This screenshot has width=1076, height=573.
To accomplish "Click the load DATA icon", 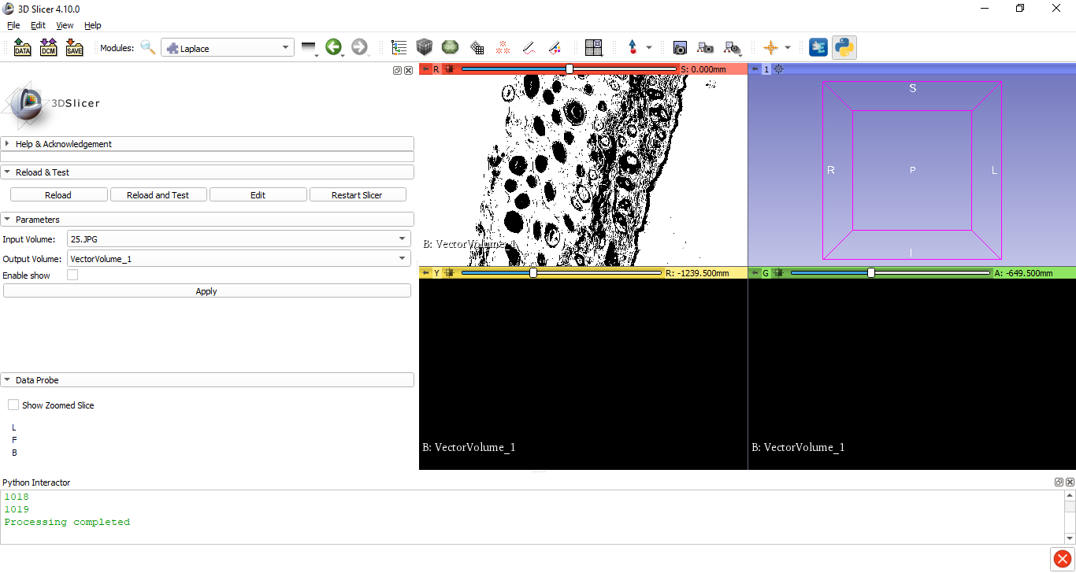I will point(23,48).
